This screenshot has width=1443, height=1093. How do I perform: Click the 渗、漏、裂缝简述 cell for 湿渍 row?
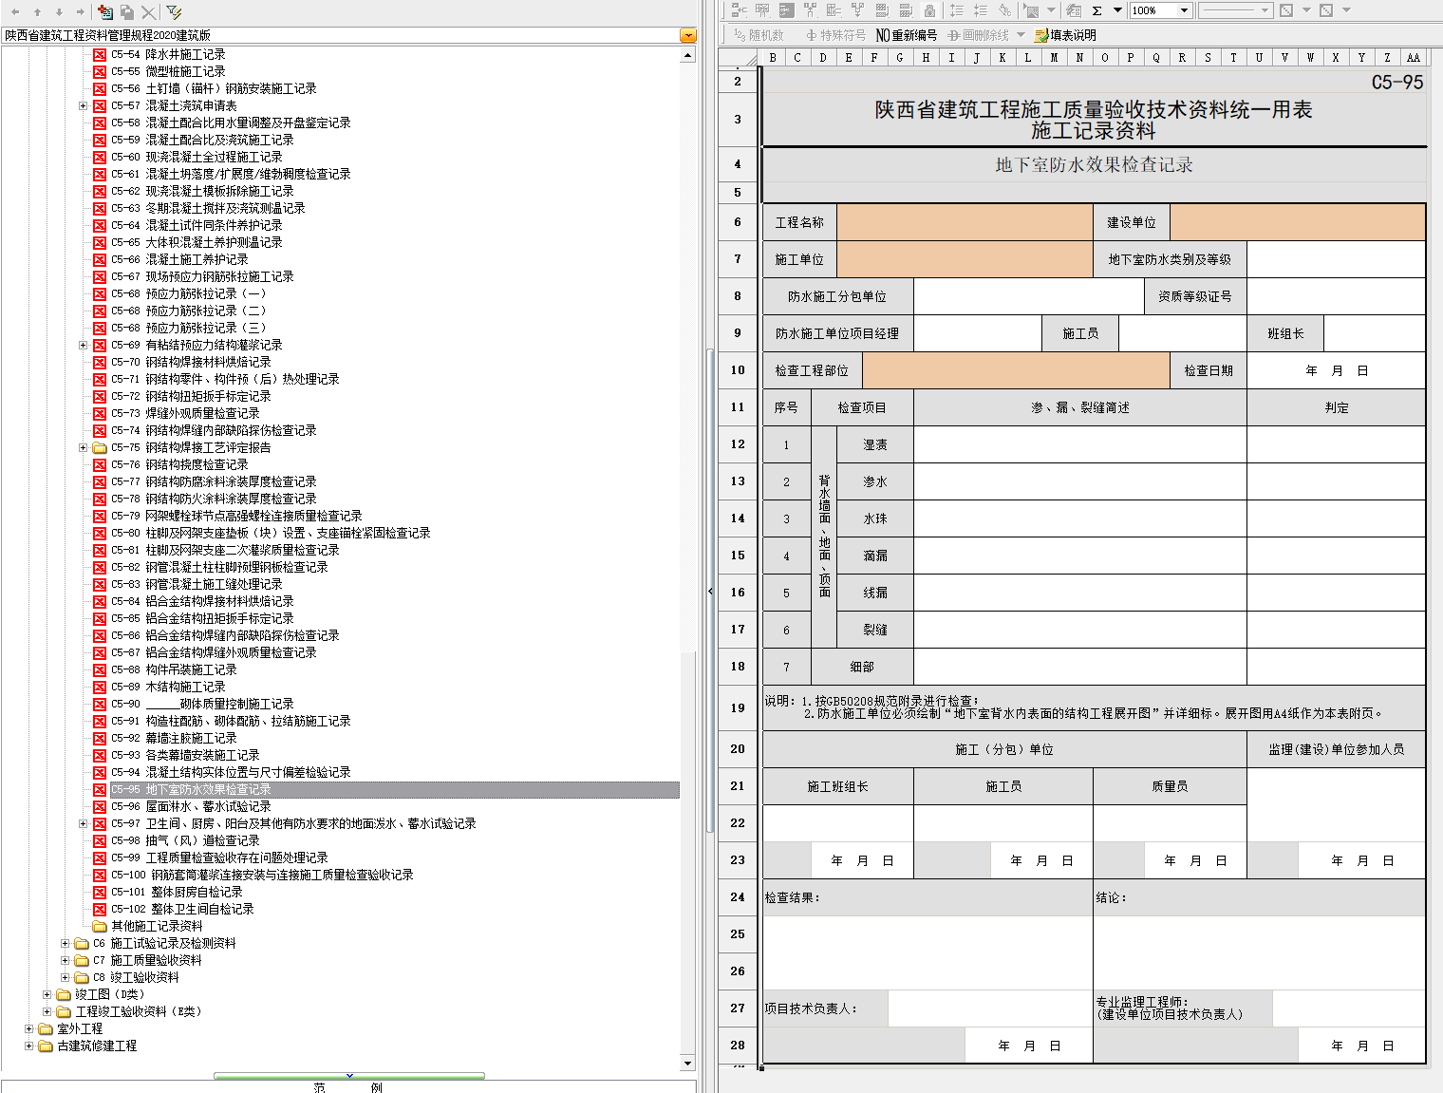click(x=1080, y=444)
